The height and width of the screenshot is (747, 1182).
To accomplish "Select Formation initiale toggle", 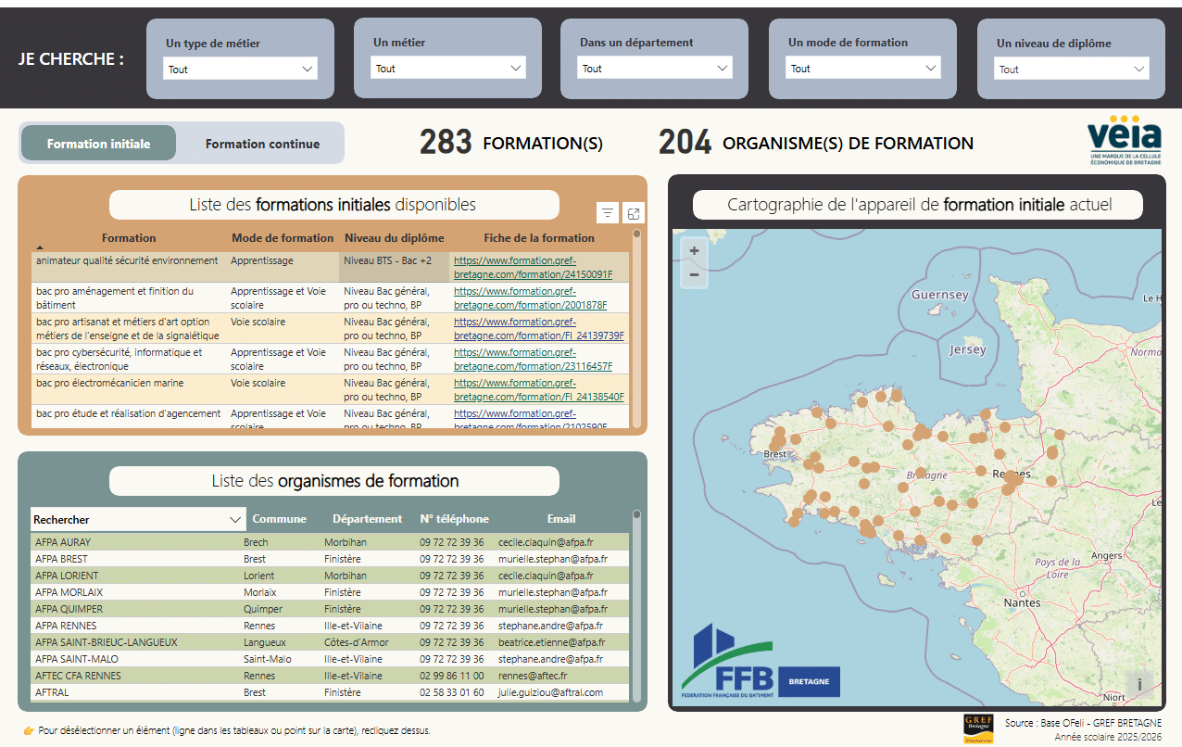I will pyautogui.click(x=98, y=144).
